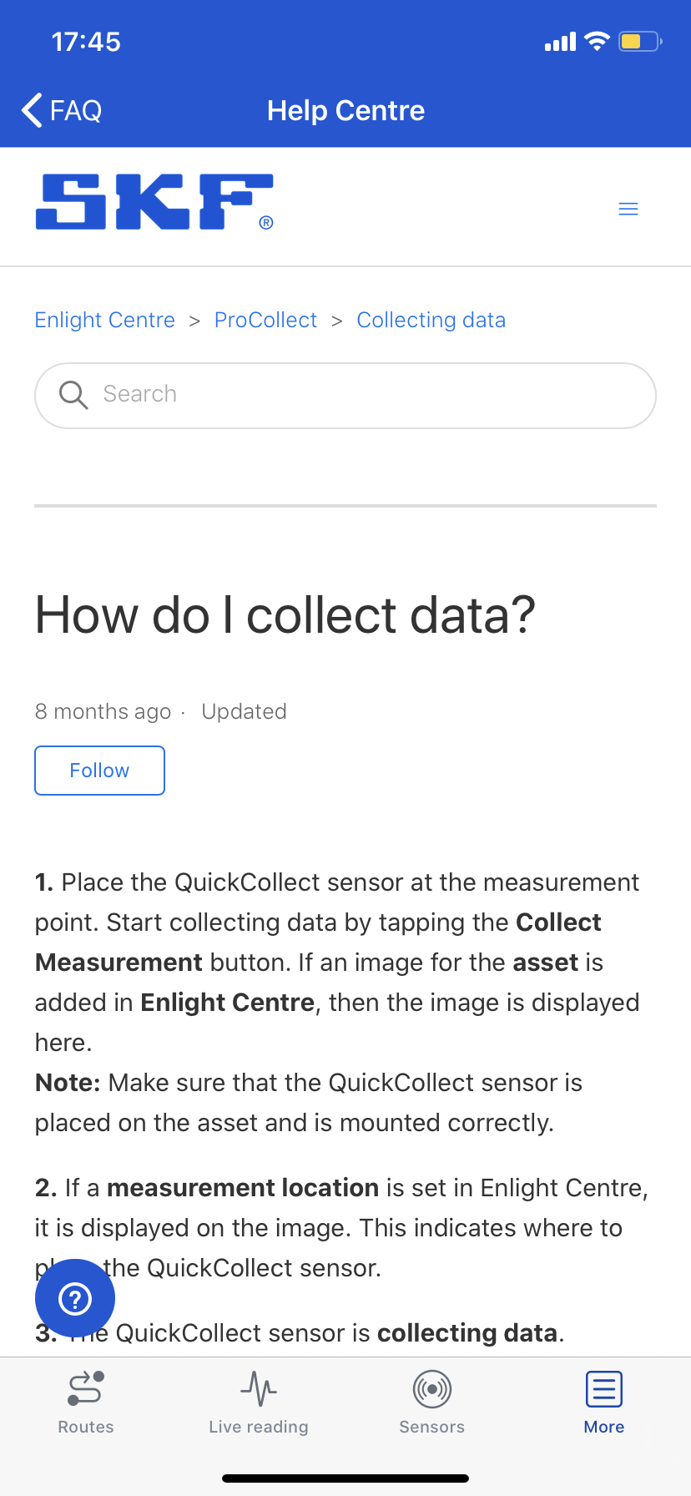Open the Enlight Centre breadcrumb link
The image size is (691, 1496).
(x=104, y=321)
